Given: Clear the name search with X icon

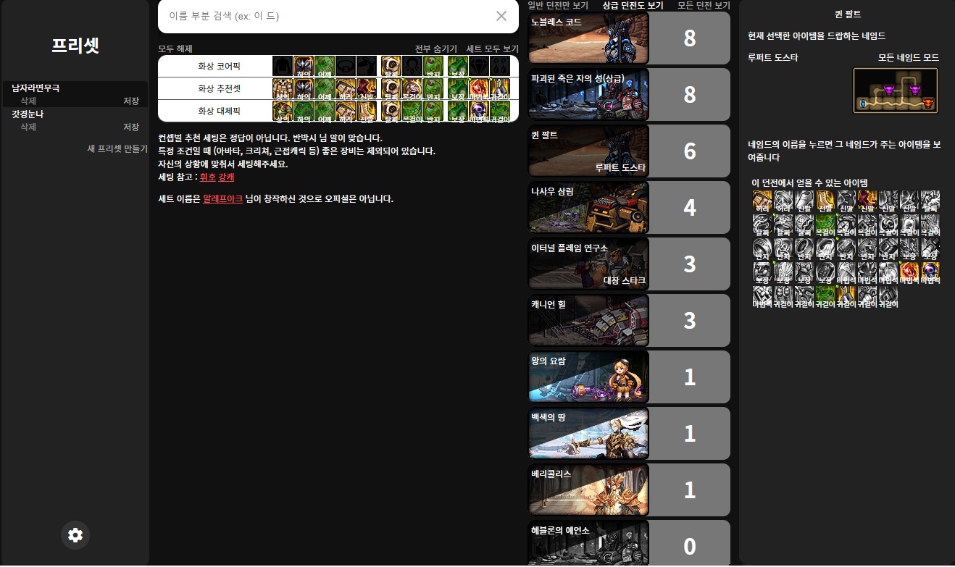Looking at the screenshot, I should pyautogui.click(x=501, y=16).
